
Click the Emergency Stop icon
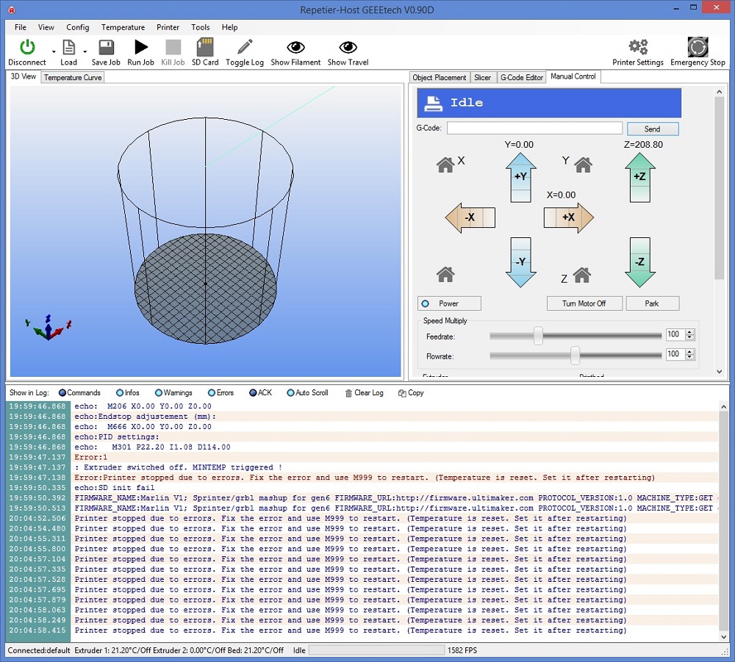pos(697,48)
